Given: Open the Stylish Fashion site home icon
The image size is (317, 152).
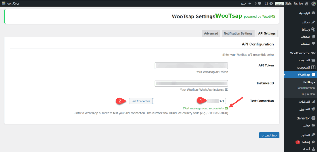Looking at the screenshot, I should 306,3.
